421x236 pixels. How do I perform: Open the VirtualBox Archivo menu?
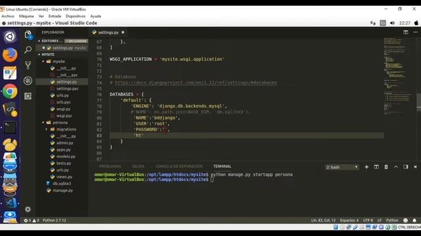coord(8,16)
